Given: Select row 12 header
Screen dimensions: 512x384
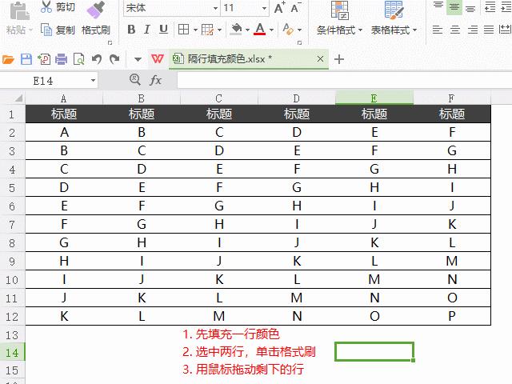Looking at the screenshot, I should tap(13, 317).
